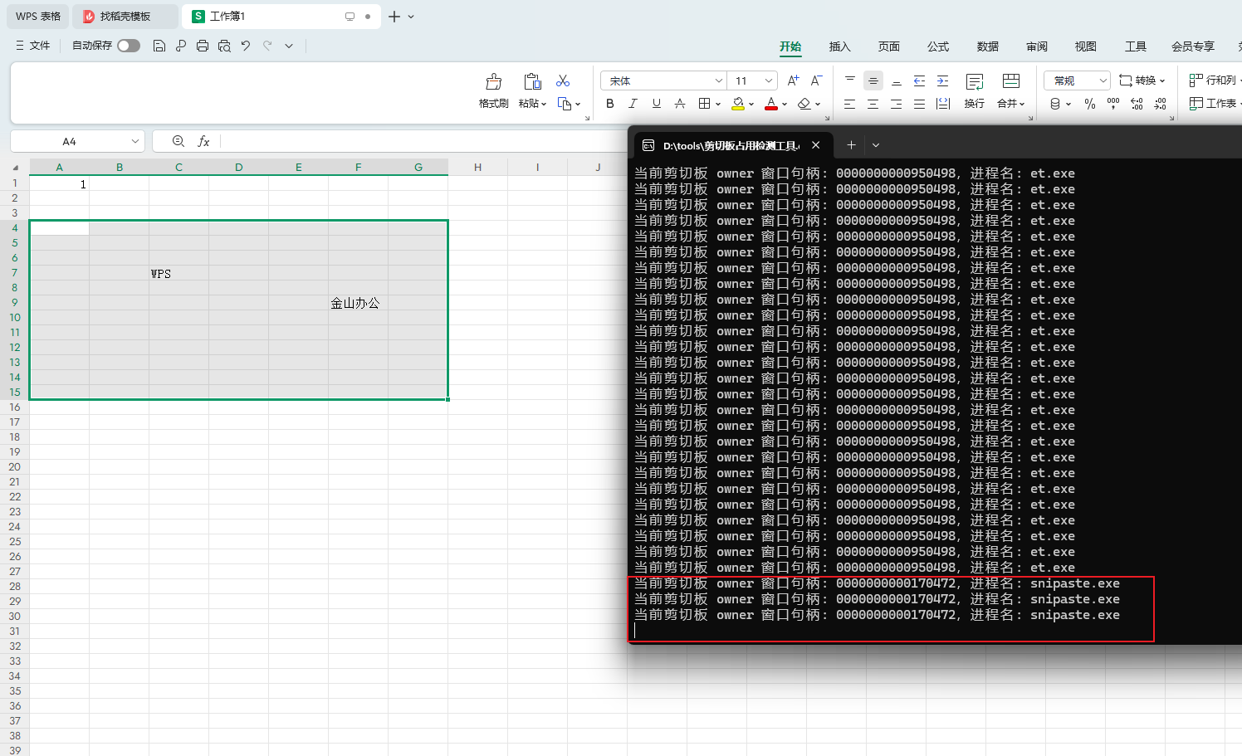Image resolution: width=1242 pixels, height=756 pixels.
Task: Switch to the 找稻壳模板 tab
Action: pos(125,16)
